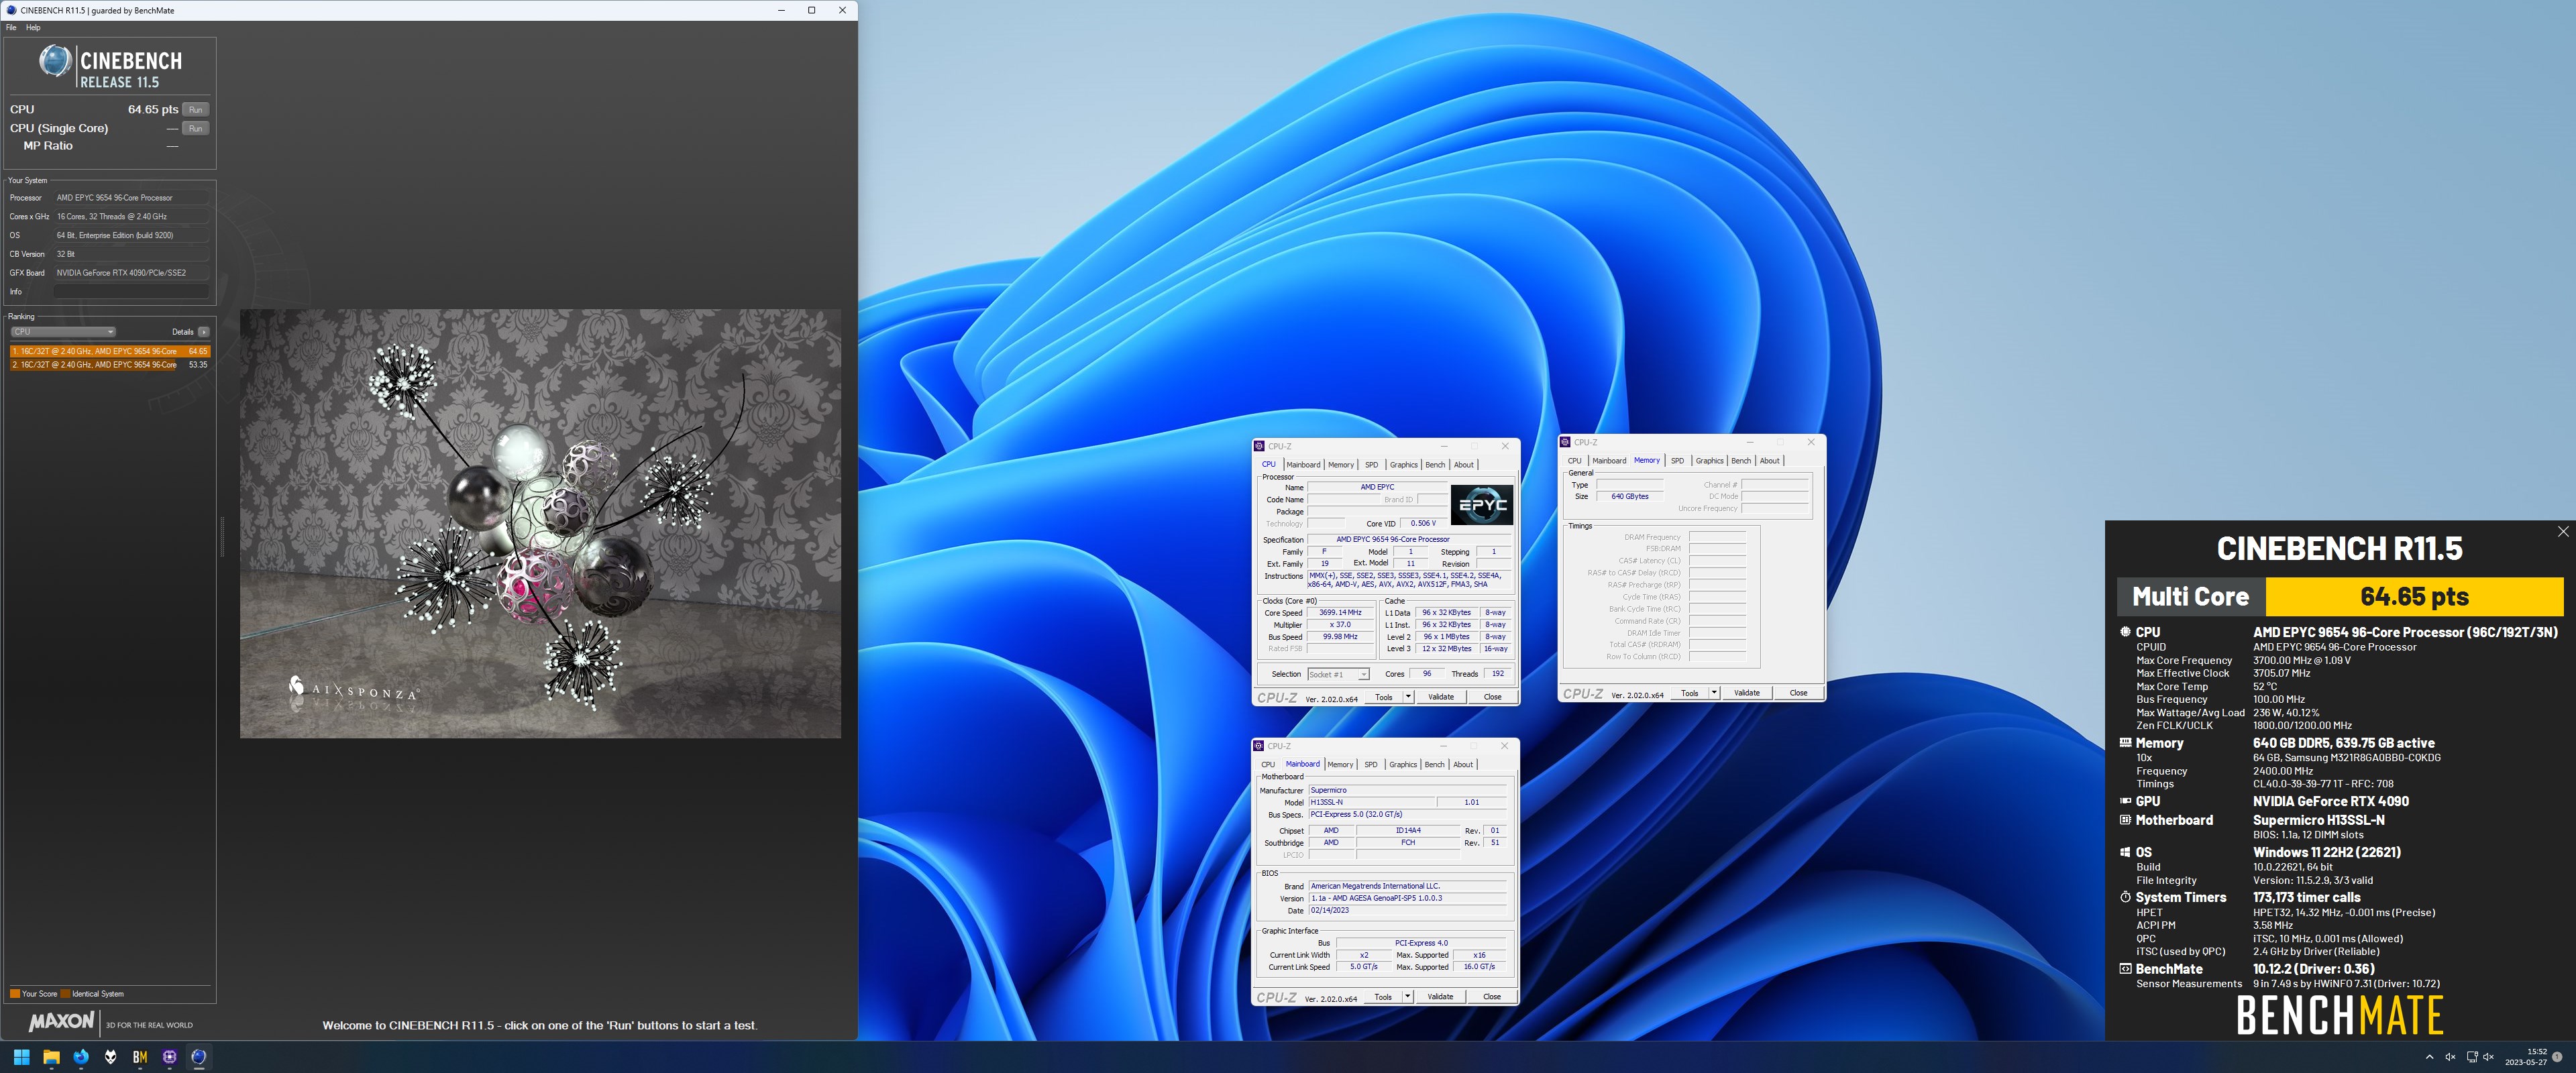Screen dimensions: 2576x1073
Task: Open the SPD tab in the CPU-tab CPU-Z window
Action: coord(1371,464)
